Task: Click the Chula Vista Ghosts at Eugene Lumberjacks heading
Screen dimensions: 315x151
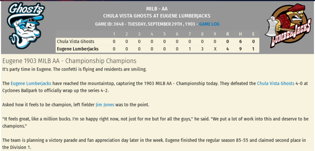Action: tap(157, 16)
